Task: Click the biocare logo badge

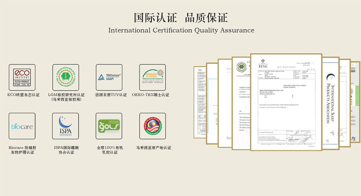Action: click(22, 126)
